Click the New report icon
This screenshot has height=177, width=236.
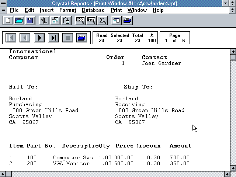pos(8,21)
